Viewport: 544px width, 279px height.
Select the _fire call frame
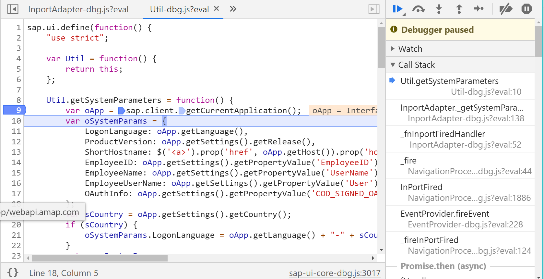pyautogui.click(x=460, y=166)
